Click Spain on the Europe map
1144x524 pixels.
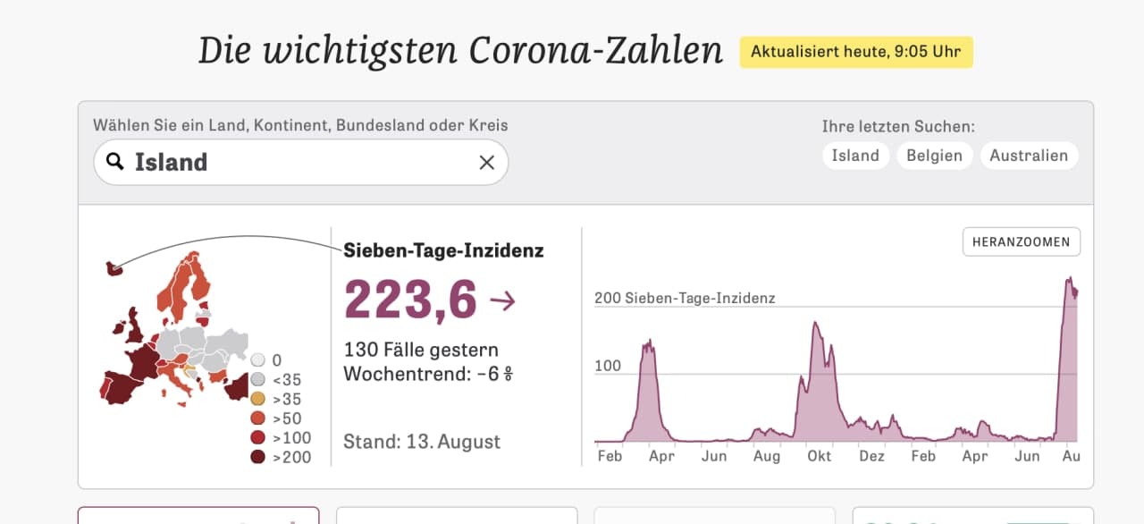[122, 388]
